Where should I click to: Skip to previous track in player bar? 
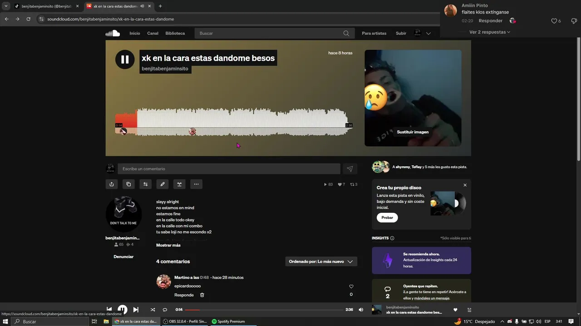[x=109, y=310]
